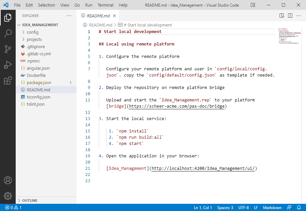Open package.json in the explorer
The height and width of the screenshot is (211, 306).
point(39,82)
